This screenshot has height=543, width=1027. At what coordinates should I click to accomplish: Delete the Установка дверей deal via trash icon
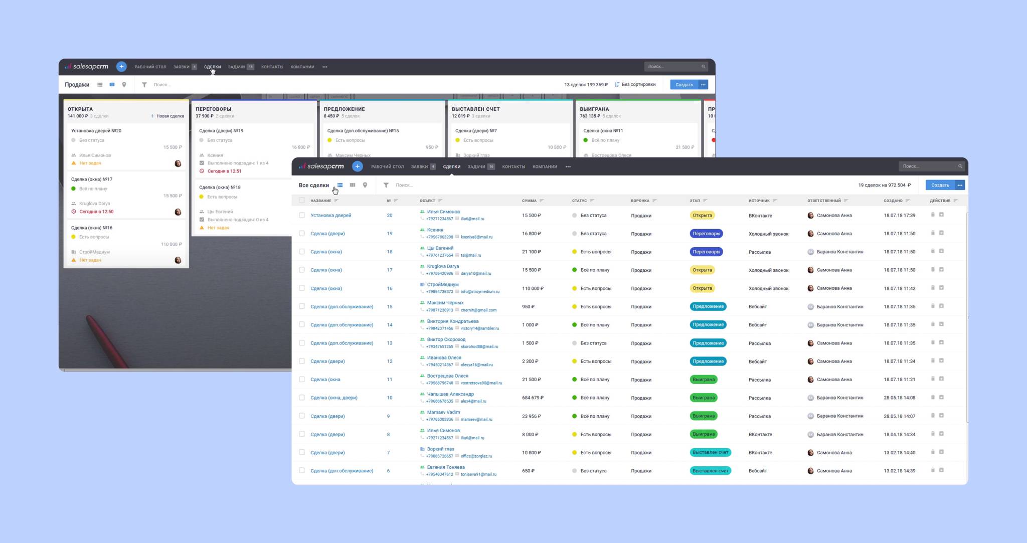(x=933, y=215)
